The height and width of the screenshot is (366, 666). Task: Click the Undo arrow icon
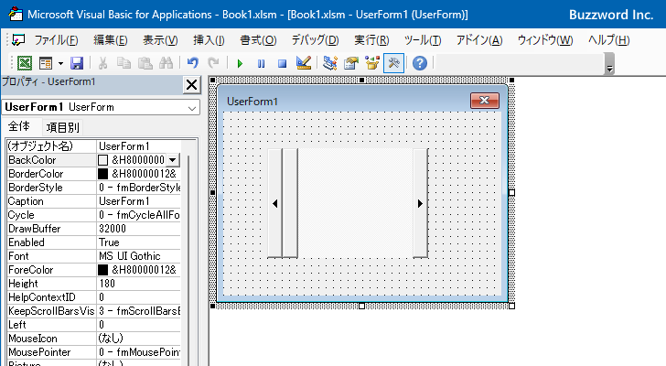point(192,63)
